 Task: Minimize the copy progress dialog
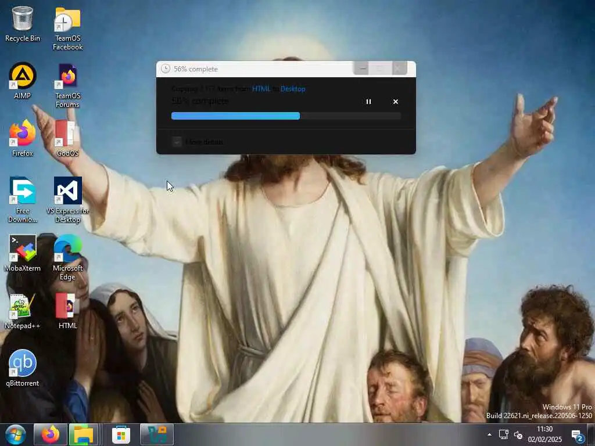point(363,69)
